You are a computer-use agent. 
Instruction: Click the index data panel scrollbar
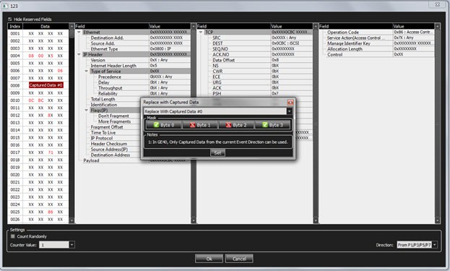(72, 124)
